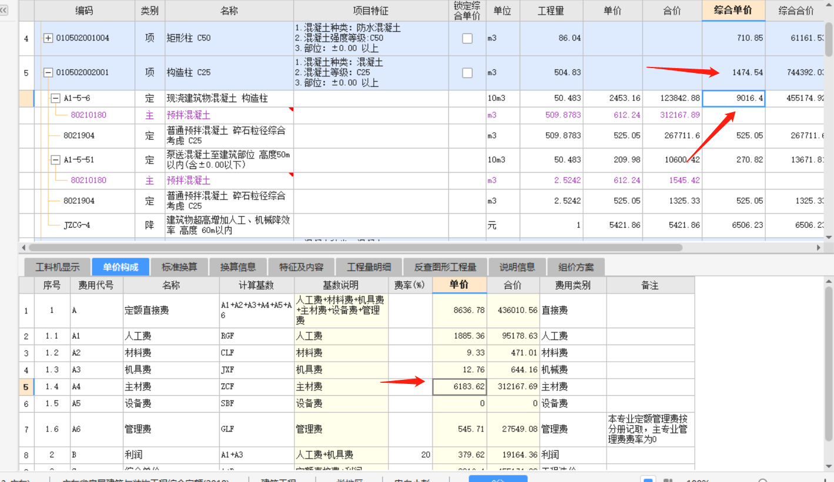
Task: Click the 基数说明 column header
Action: (341, 285)
